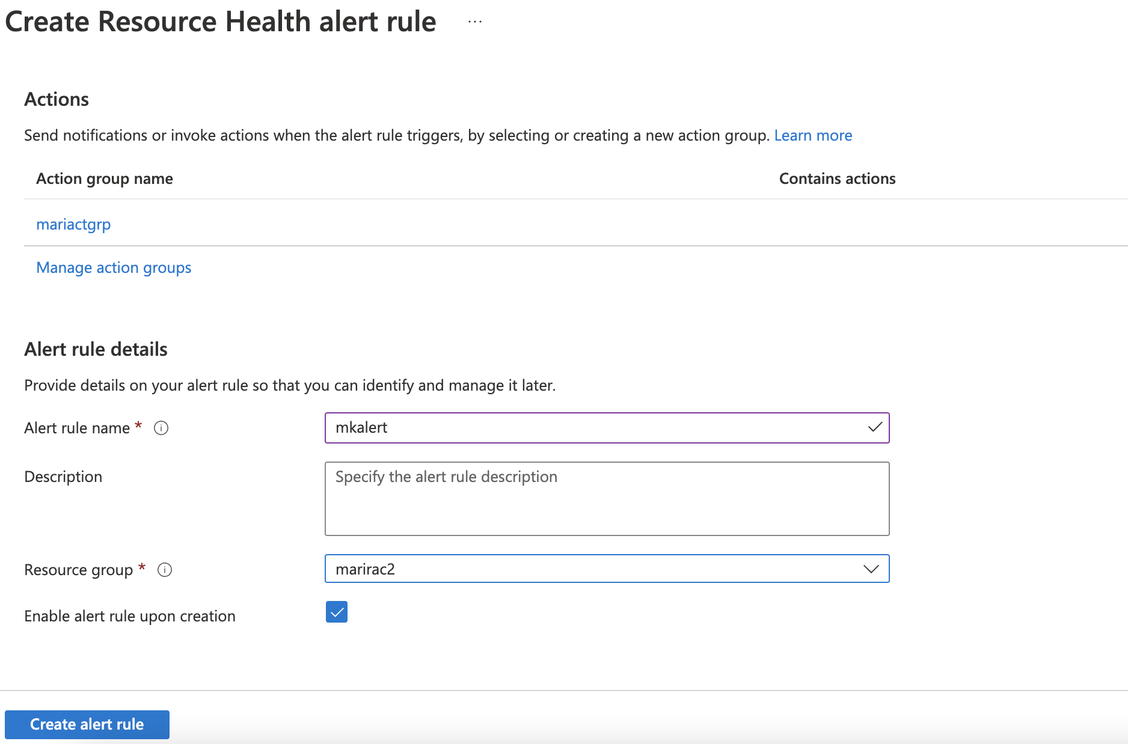Uncheck Enable alert rule upon creation checkbox

pos(337,612)
